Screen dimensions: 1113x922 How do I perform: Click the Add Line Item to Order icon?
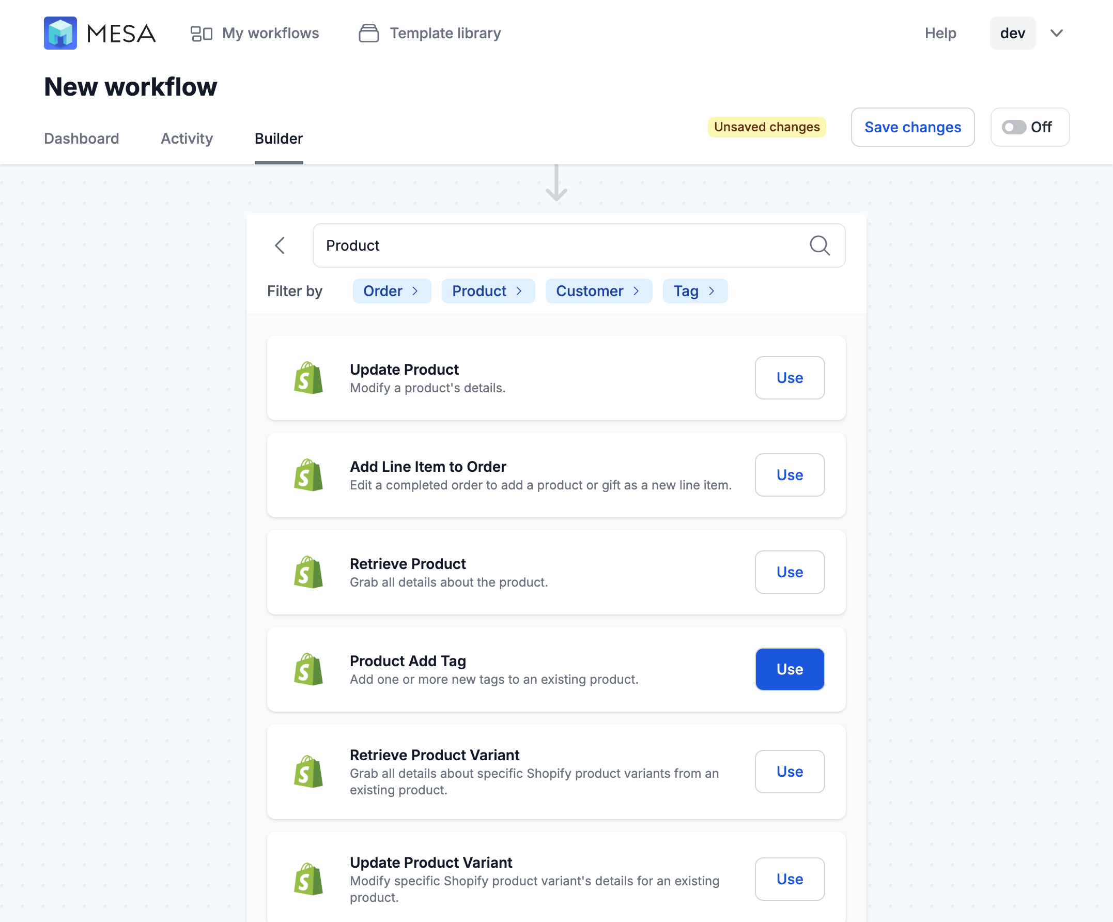tap(308, 474)
